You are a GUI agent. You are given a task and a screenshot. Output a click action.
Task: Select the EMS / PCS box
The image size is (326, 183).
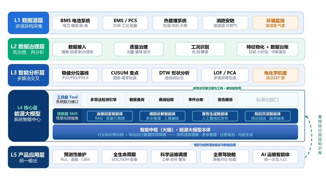[x=126, y=23]
